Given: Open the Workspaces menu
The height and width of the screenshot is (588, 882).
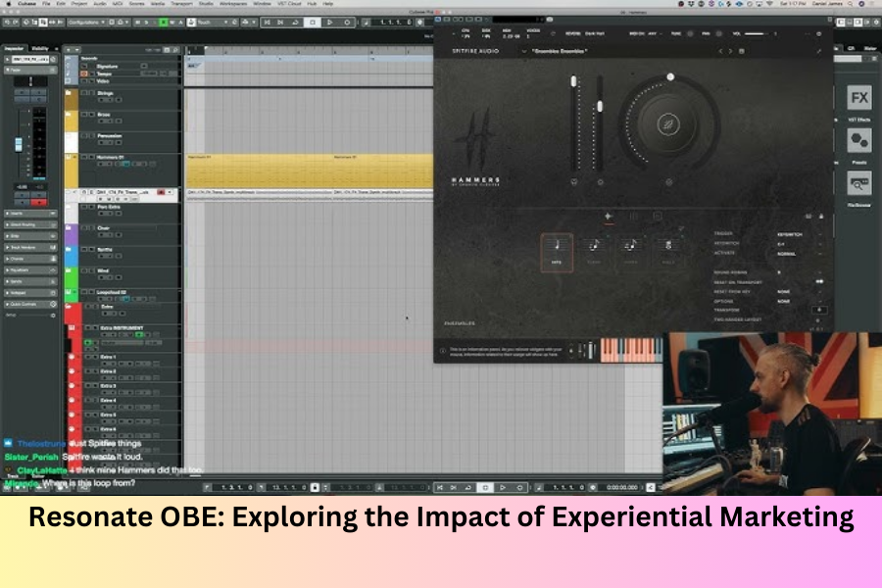Looking at the screenshot, I should pos(233,3).
